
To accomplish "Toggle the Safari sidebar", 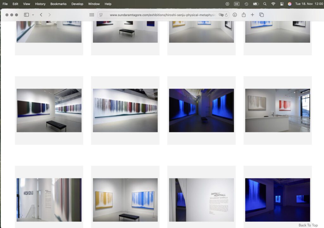I will coord(26,15).
